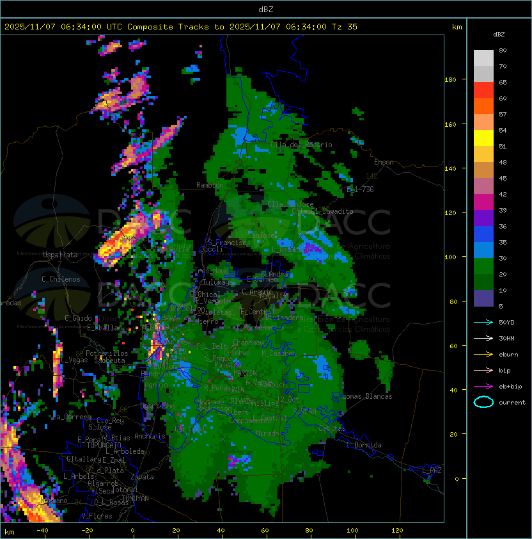Pick the bright orange swatch below red

click(x=483, y=106)
